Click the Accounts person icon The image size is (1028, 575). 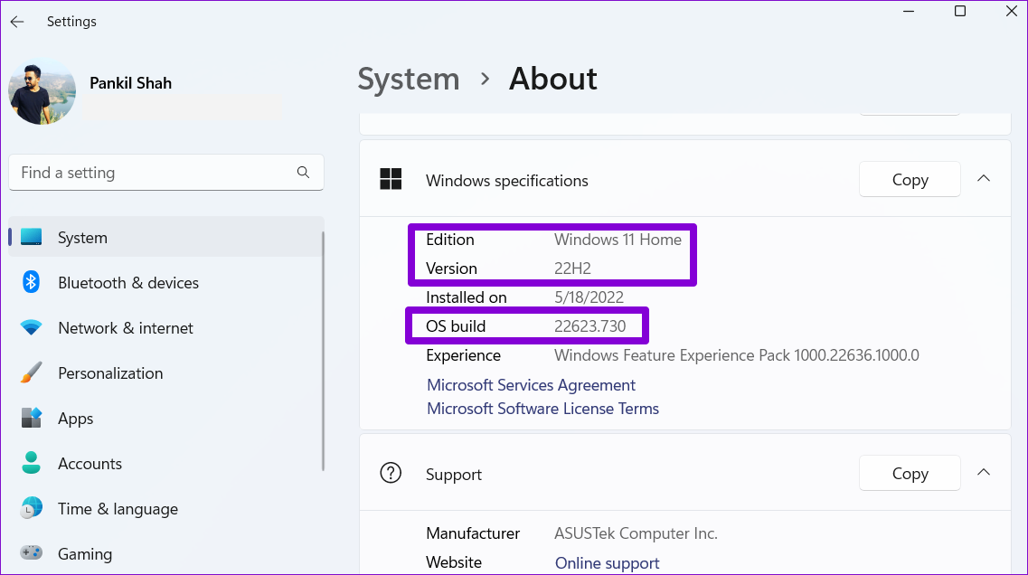click(32, 463)
